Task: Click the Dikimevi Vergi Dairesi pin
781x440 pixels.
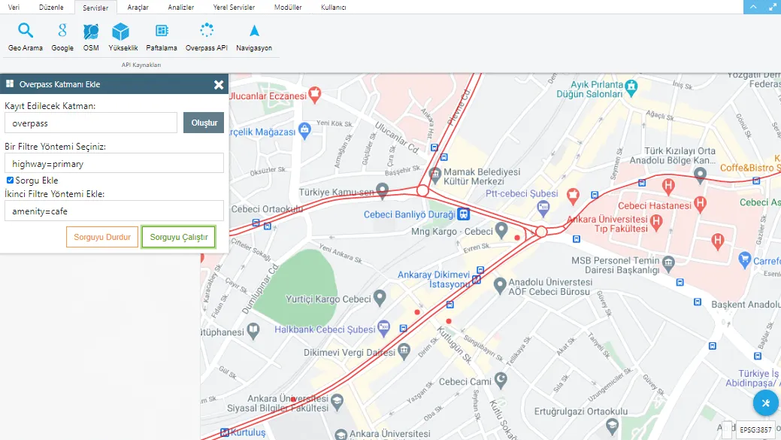Action: 404,350
